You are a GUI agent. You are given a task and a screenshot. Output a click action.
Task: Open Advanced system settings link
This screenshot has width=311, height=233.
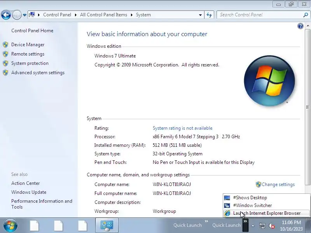pyautogui.click(x=38, y=73)
